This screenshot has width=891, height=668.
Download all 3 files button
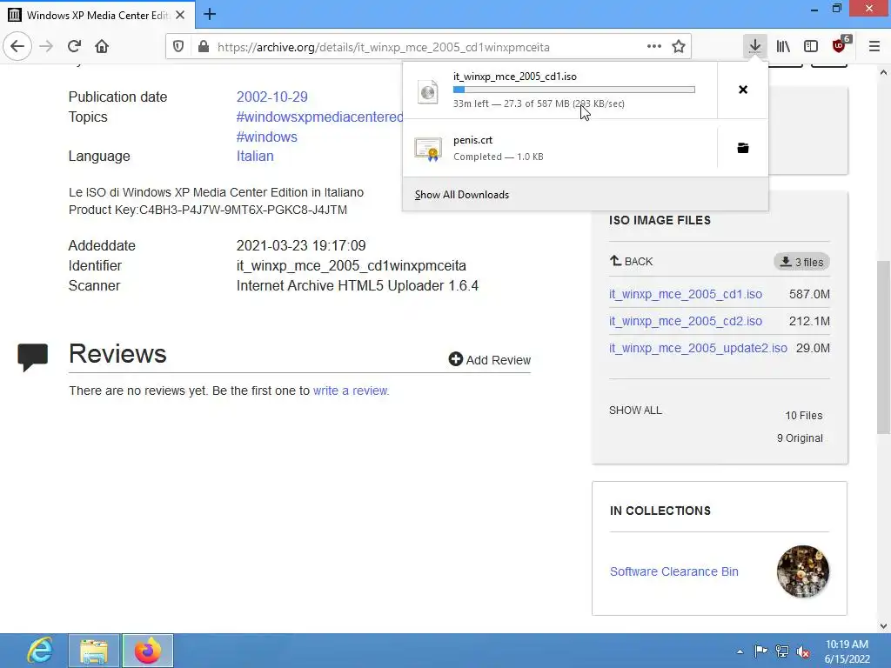point(801,262)
